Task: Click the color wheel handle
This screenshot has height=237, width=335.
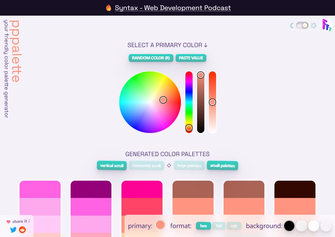Action: click(x=163, y=100)
